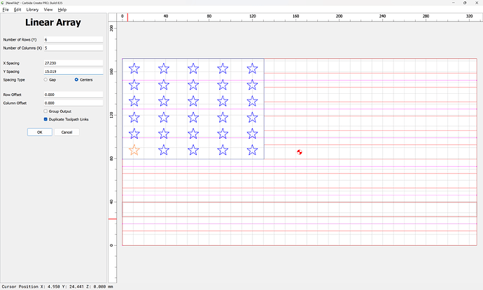
Task: Click the orange star in the bottom-left
Action: (x=134, y=149)
